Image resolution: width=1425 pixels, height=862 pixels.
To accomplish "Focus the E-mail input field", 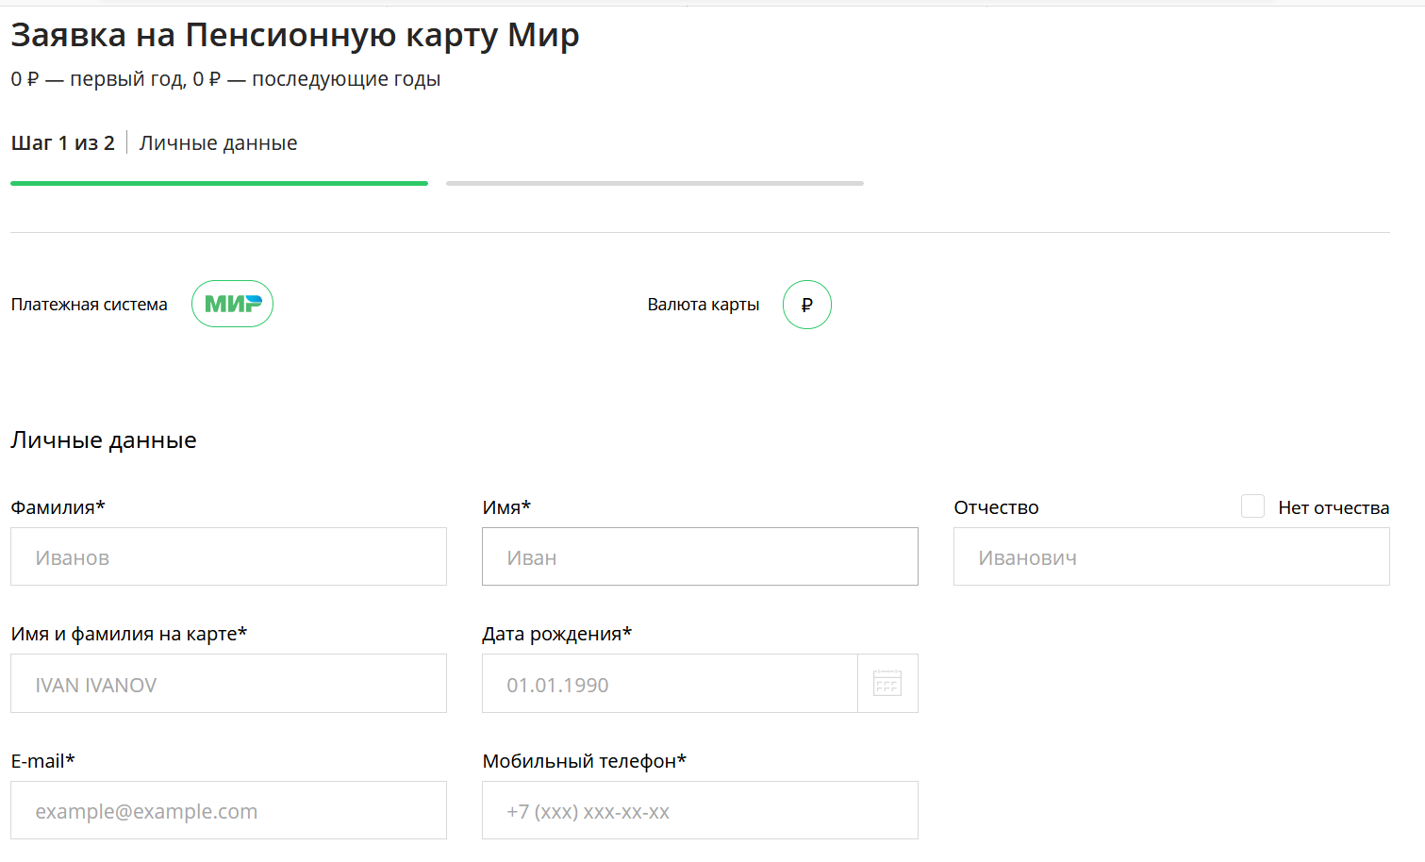I will point(228,810).
